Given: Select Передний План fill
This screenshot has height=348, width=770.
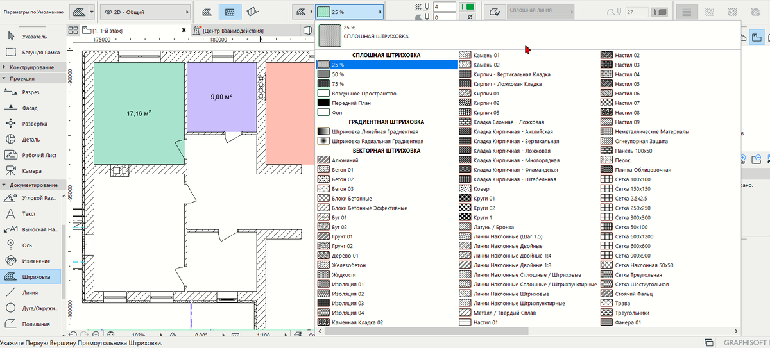Looking at the screenshot, I should coord(386,103).
